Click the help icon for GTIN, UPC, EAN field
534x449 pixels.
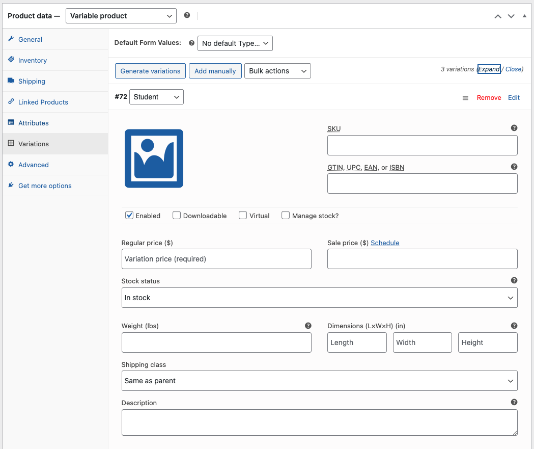coord(514,167)
